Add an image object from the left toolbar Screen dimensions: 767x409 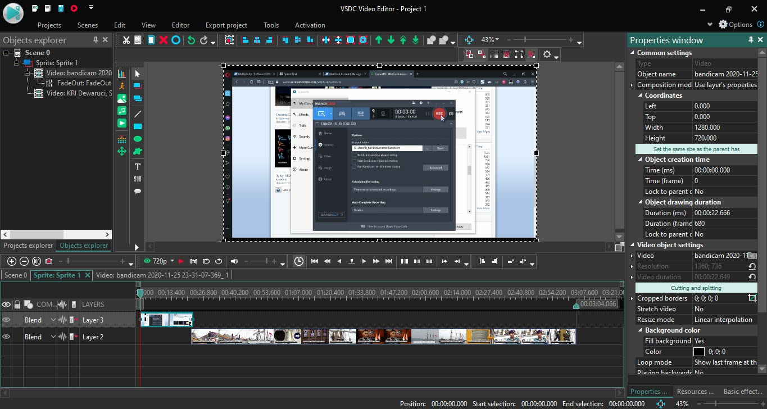tap(121, 98)
